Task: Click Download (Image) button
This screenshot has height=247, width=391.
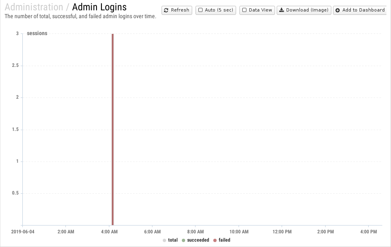Action: tap(304, 10)
